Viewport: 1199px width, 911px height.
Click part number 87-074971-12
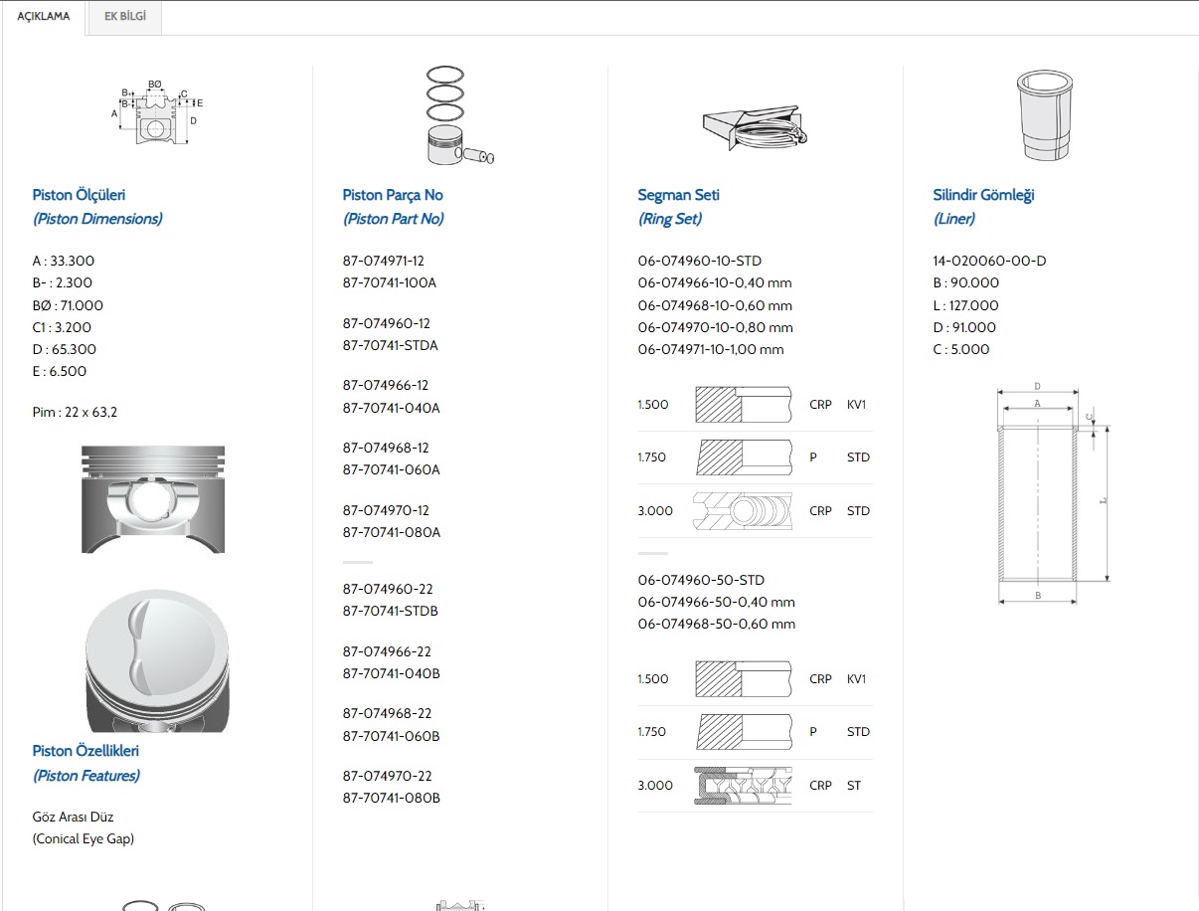(x=383, y=261)
